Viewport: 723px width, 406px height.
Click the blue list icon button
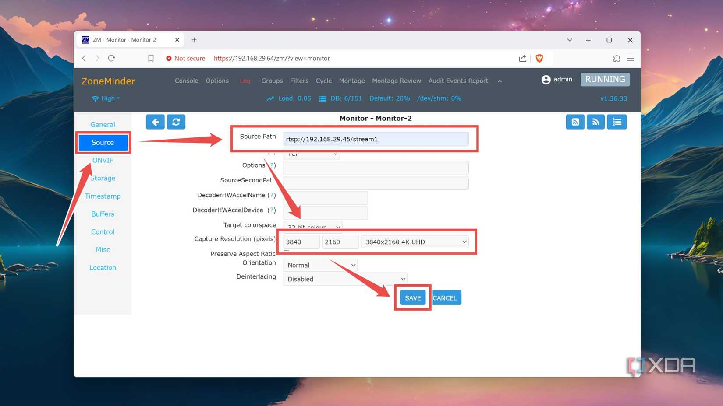click(617, 122)
